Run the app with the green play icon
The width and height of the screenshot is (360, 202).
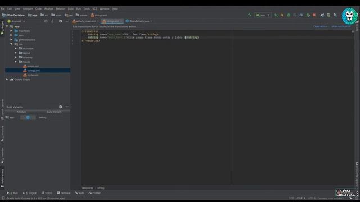tap(276, 15)
